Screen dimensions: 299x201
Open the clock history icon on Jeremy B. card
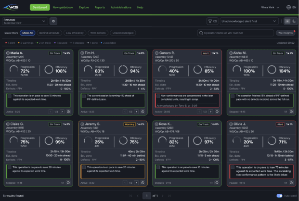tap(143, 183)
